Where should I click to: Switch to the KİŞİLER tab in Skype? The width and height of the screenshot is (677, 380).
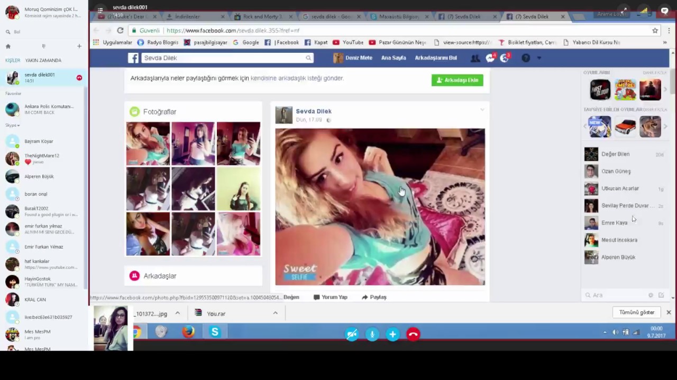click(13, 60)
